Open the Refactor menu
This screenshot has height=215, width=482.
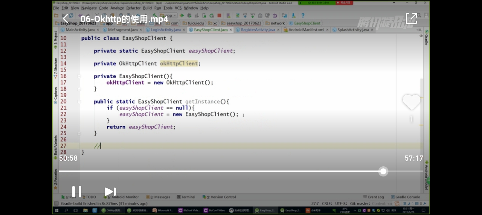pyautogui.click(x=133, y=8)
